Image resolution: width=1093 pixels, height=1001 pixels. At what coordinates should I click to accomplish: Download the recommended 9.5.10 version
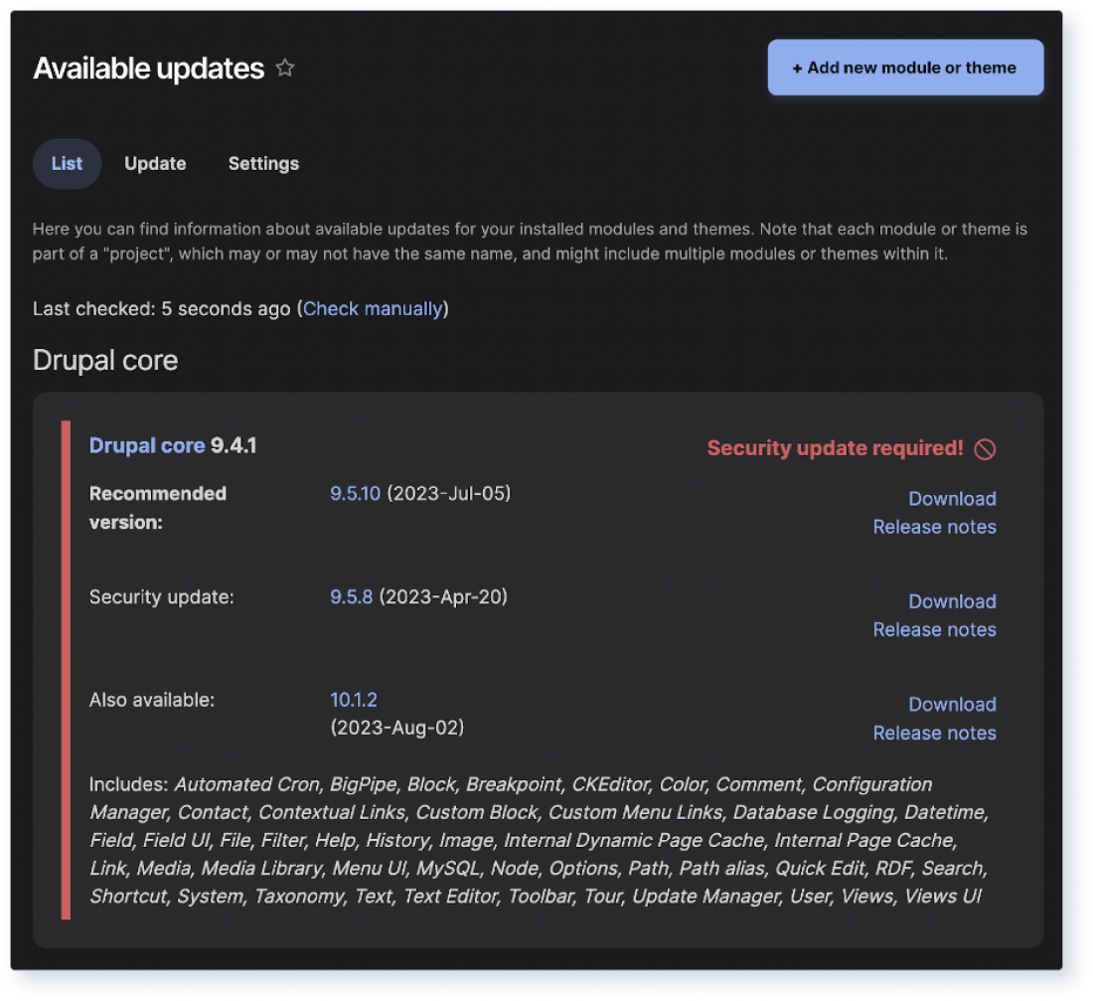tap(952, 498)
